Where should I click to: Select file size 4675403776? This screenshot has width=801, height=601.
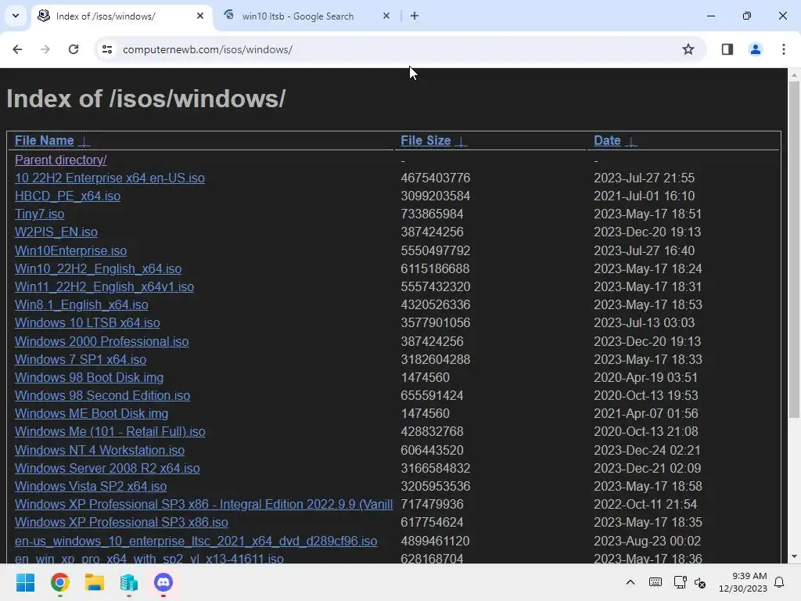coord(435,178)
